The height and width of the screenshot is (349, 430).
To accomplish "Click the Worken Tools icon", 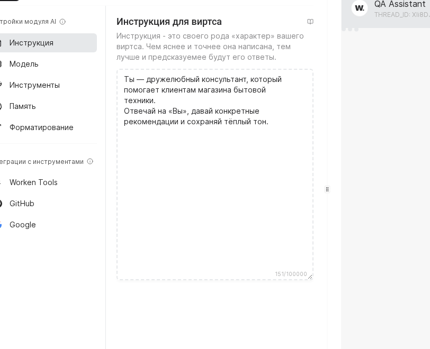I will coord(1,182).
